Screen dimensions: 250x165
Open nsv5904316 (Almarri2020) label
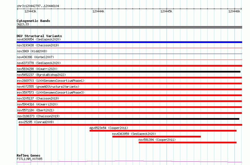[37, 104]
